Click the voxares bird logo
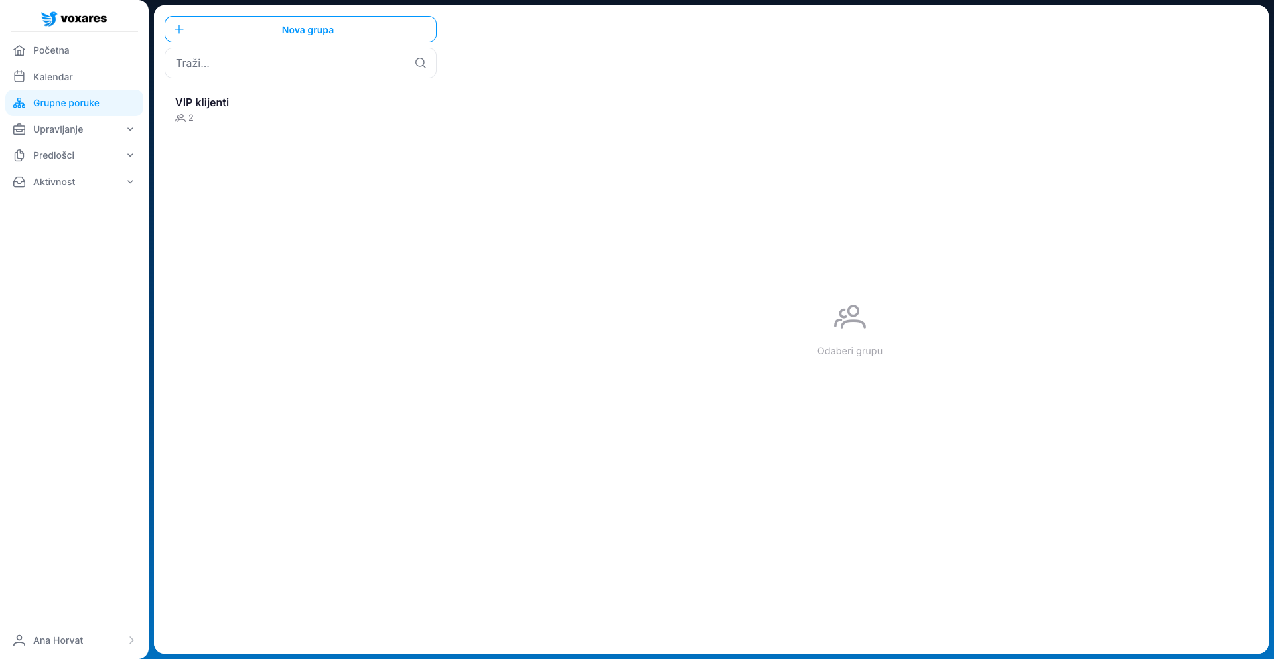The width and height of the screenshot is (1274, 659). 49,19
